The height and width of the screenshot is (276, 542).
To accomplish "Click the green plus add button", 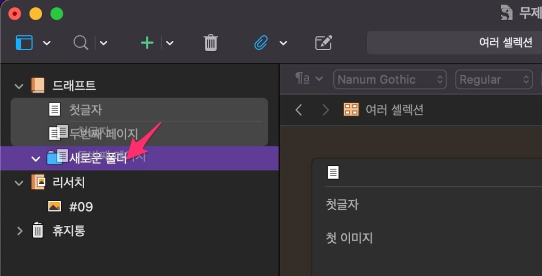I will coord(147,43).
